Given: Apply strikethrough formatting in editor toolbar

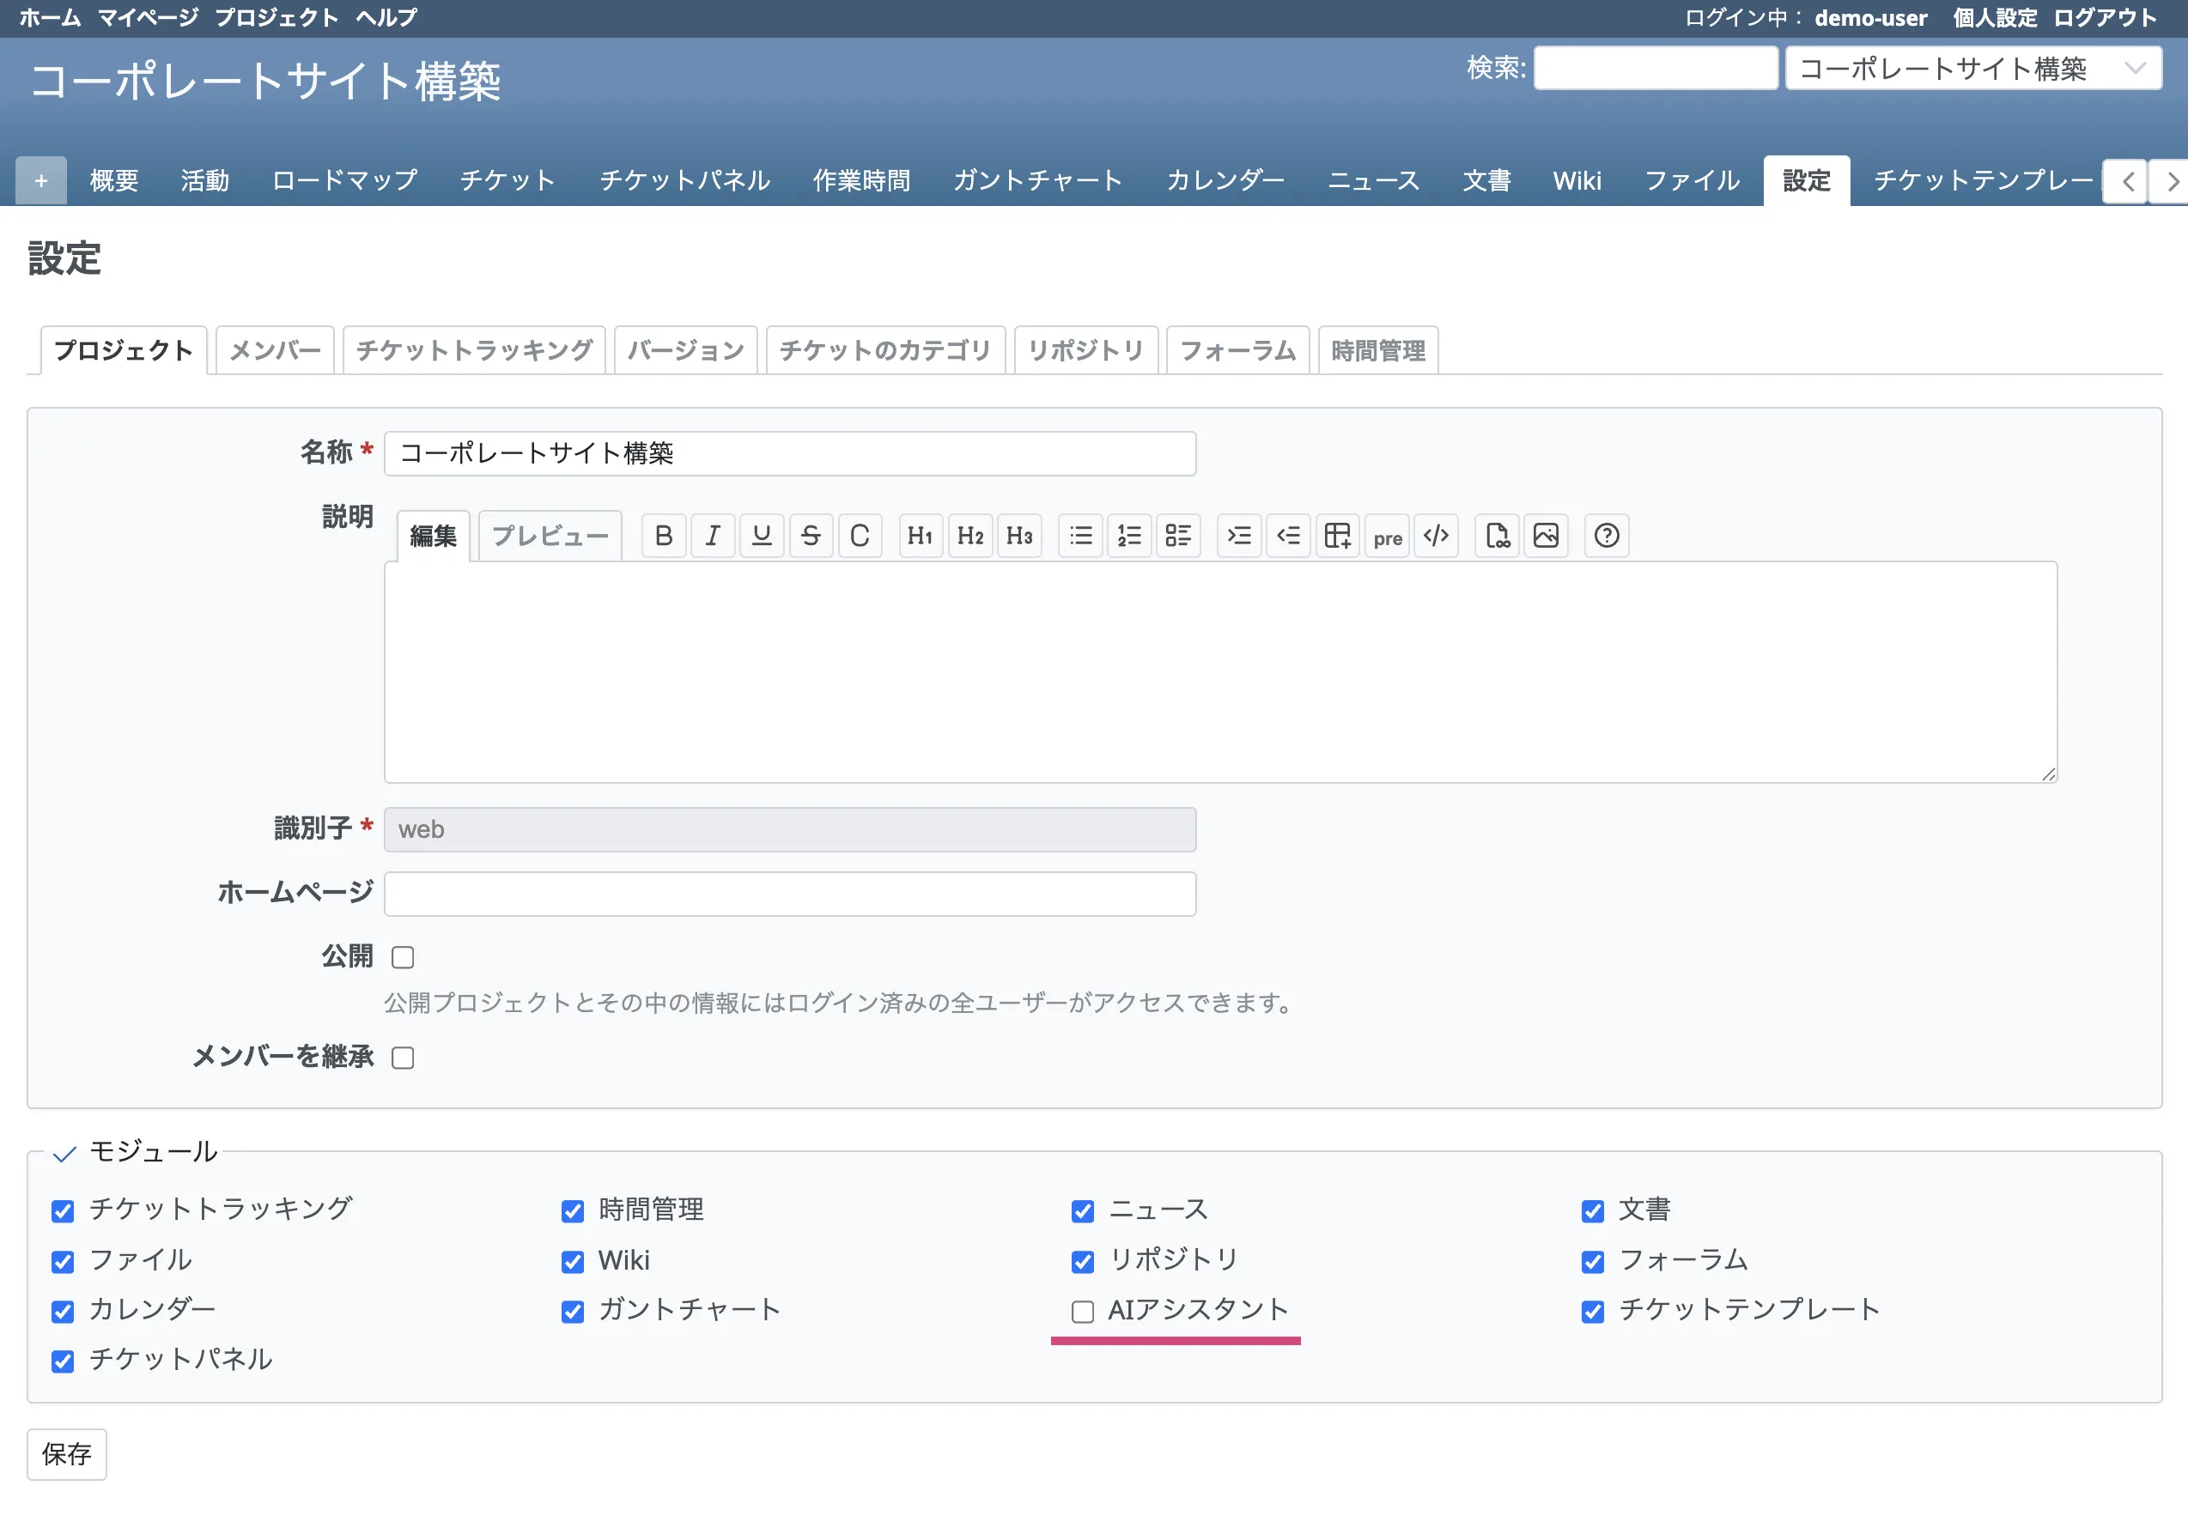Looking at the screenshot, I should [x=811, y=536].
